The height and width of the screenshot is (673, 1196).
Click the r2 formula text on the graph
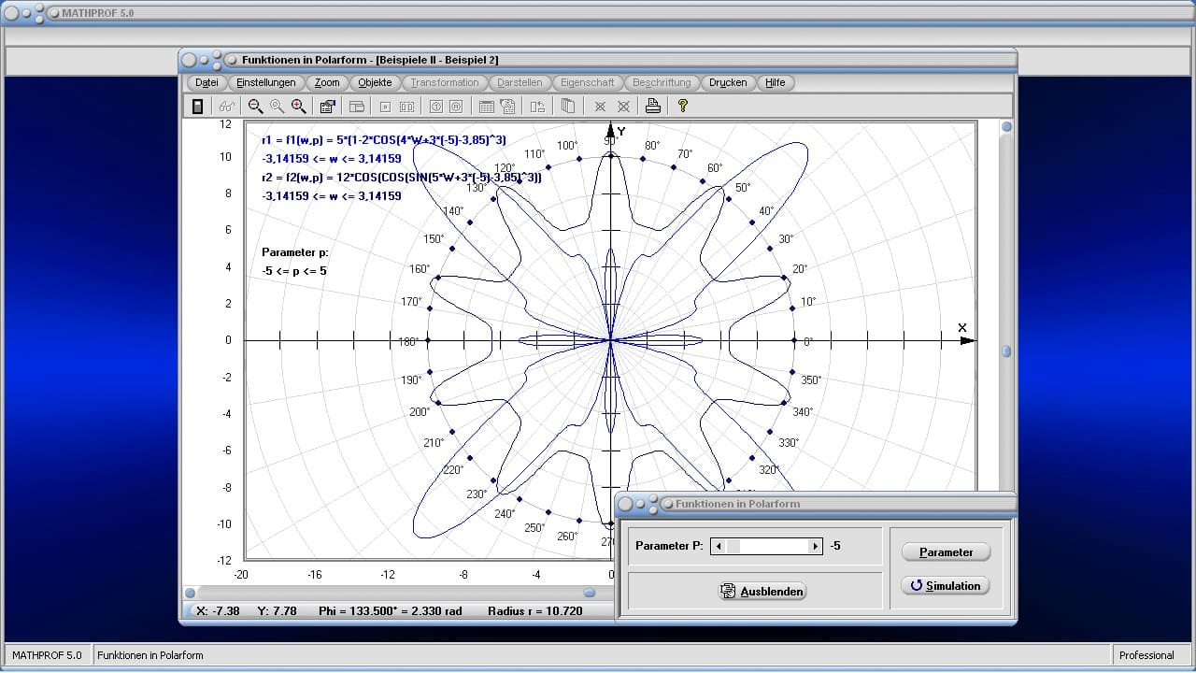(402, 177)
